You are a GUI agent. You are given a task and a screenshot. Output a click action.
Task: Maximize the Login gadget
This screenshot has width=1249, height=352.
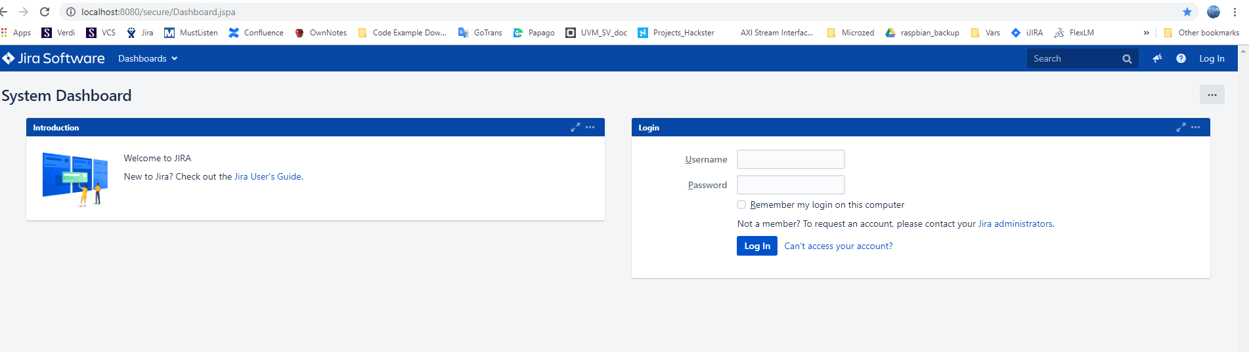tap(1181, 127)
